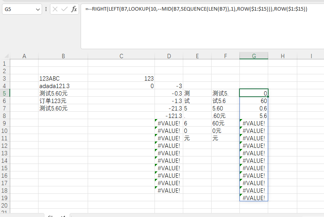The height and width of the screenshot is (217, 324).
Task: Select cell F6 containing 试5.6
Action: (225, 101)
